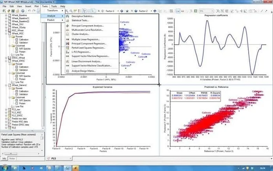Open the Factor-2 dropdown
Viewport: 273px width, 171px height.
click(151, 11)
